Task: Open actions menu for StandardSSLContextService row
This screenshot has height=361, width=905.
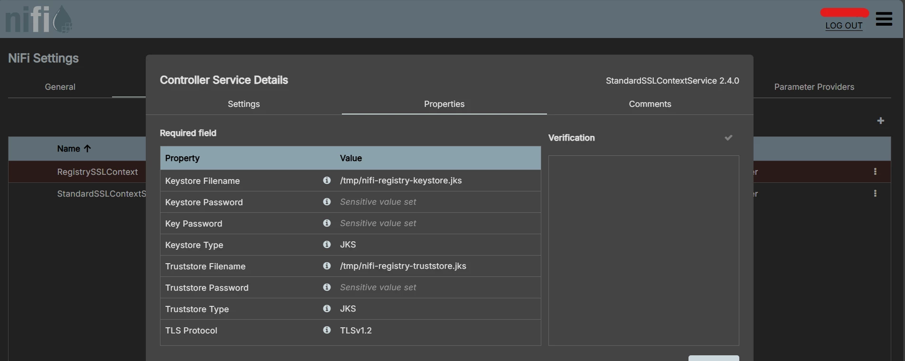Action: pos(875,193)
